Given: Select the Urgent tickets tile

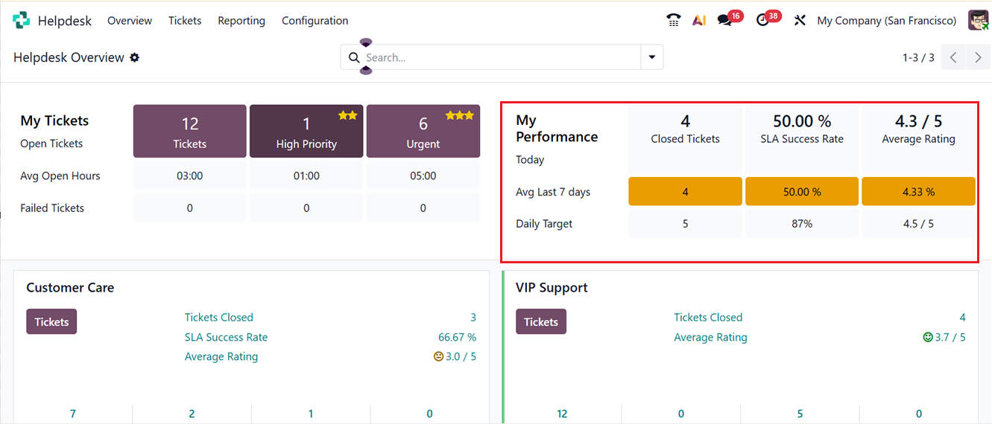Looking at the screenshot, I should pyautogui.click(x=423, y=132).
